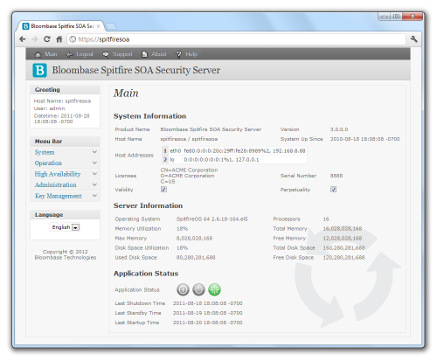Expand the Key Management menu section
This screenshot has width=437, height=361.
[x=66, y=196]
